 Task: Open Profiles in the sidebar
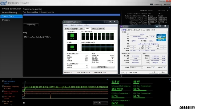pos(6,20)
